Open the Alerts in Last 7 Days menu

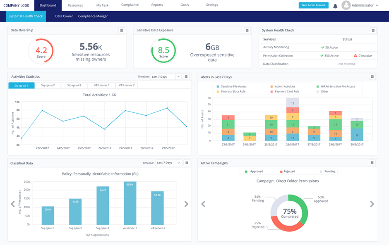[x=372, y=76]
